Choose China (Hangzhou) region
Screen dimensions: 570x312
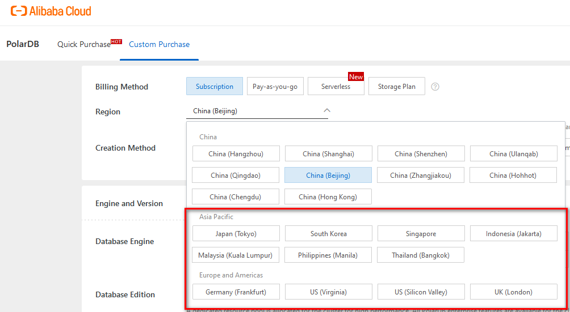click(236, 153)
